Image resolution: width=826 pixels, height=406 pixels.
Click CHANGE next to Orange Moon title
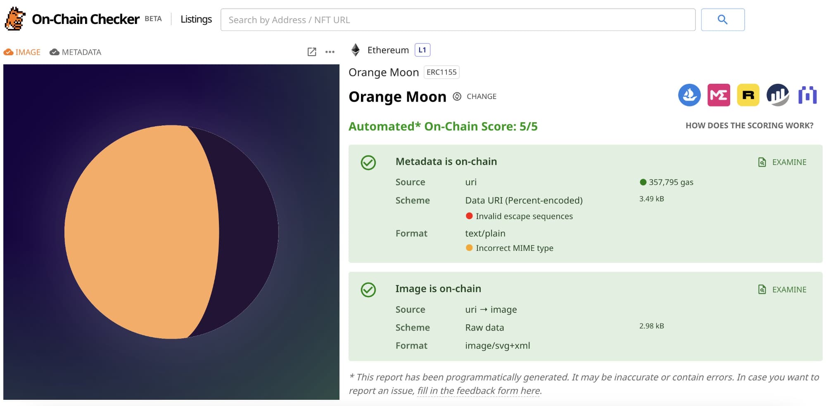point(475,97)
